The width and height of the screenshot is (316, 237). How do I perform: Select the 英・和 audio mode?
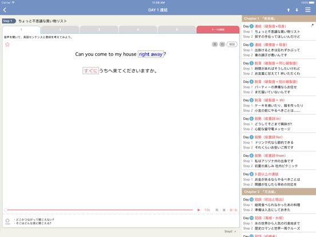tap(234, 210)
